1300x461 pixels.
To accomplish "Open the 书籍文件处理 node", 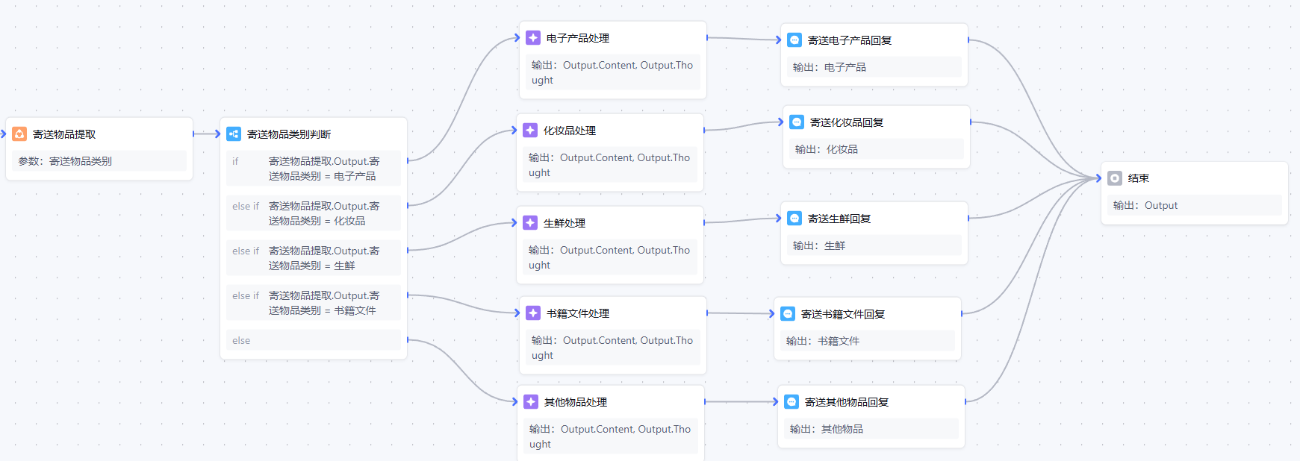I will pos(578,313).
